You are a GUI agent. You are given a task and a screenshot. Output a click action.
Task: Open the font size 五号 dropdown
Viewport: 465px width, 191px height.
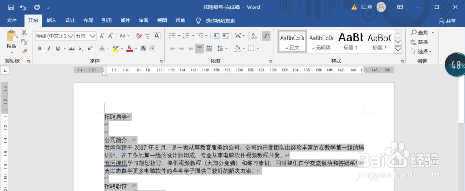pos(93,36)
